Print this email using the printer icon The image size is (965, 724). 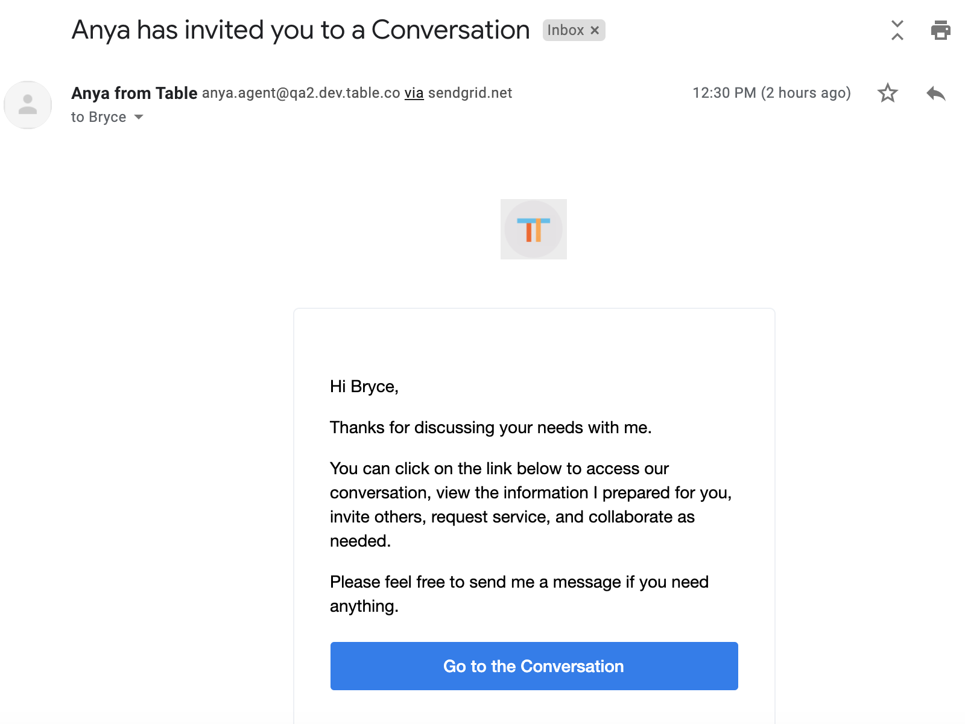click(x=940, y=30)
